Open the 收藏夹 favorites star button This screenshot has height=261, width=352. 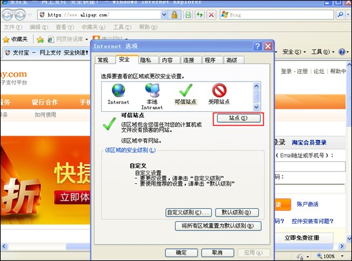pyautogui.click(x=15, y=39)
